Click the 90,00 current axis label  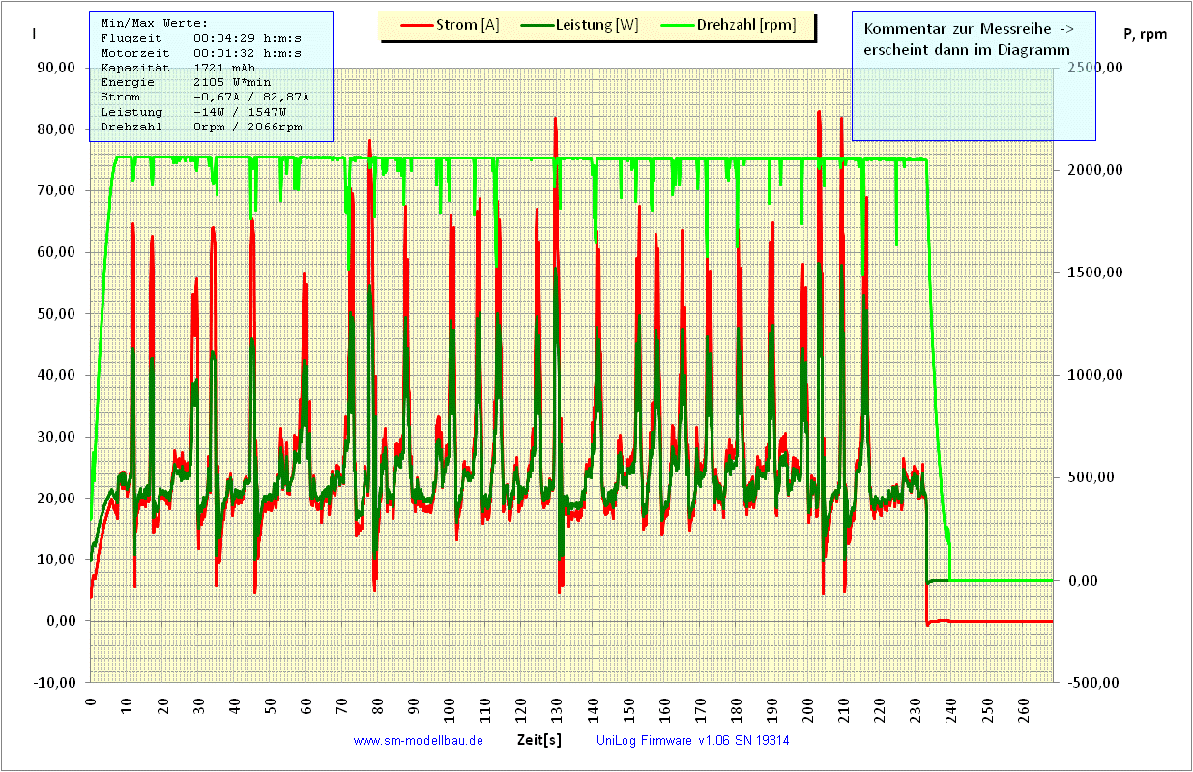click(54, 68)
